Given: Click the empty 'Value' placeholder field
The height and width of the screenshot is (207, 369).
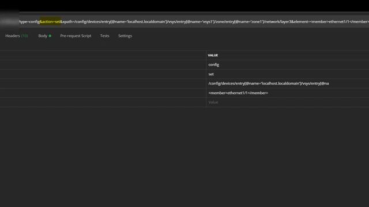Looking at the screenshot, I should tap(288, 102).
